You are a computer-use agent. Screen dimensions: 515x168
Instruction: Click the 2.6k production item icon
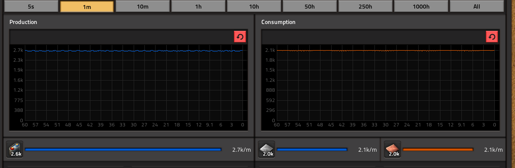[15, 149]
